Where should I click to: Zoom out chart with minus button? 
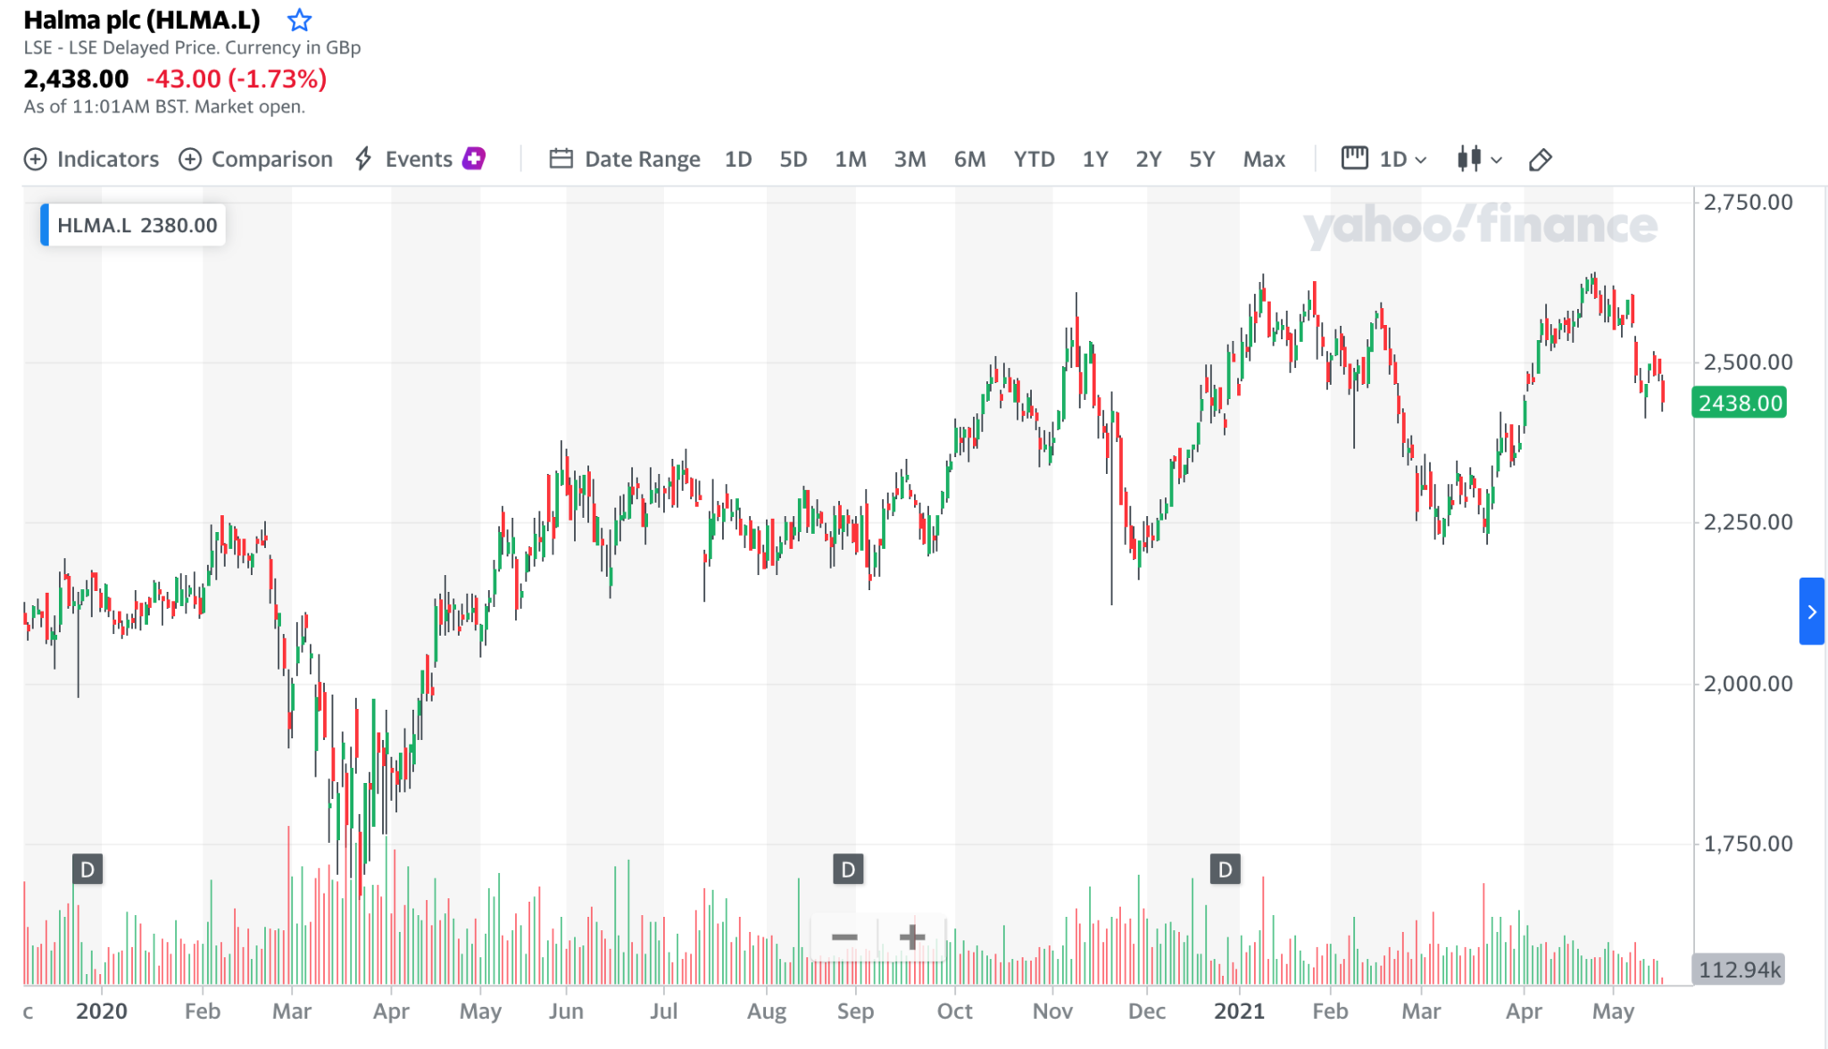(844, 937)
